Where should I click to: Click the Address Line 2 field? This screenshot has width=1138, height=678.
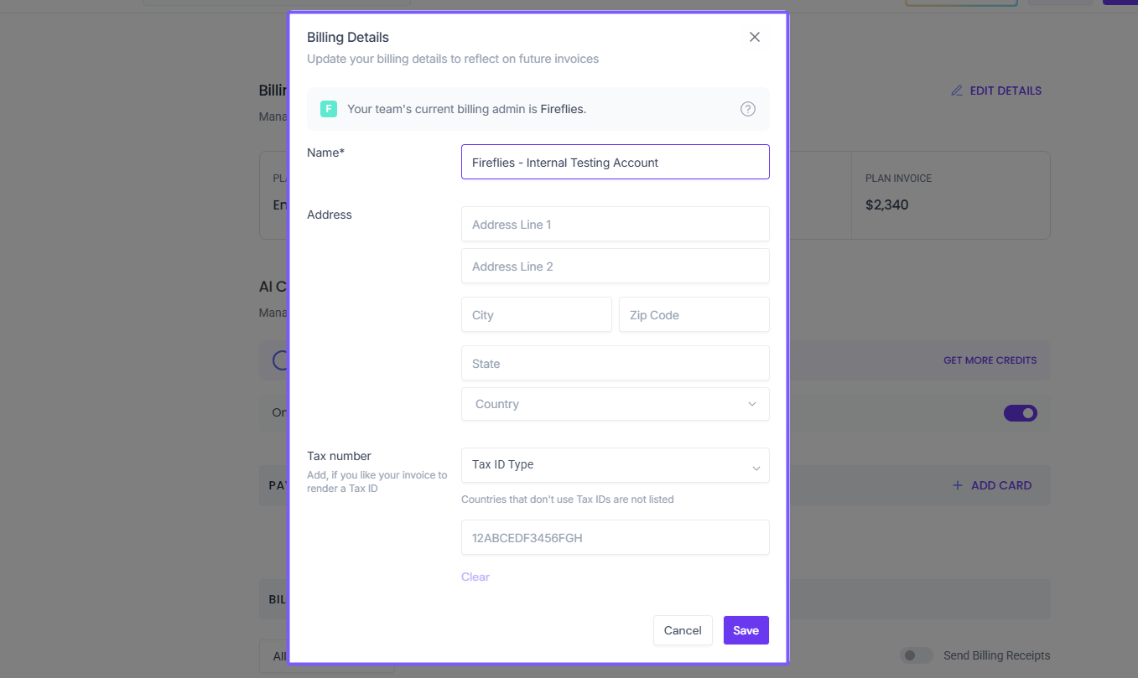(x=615, y=267)
